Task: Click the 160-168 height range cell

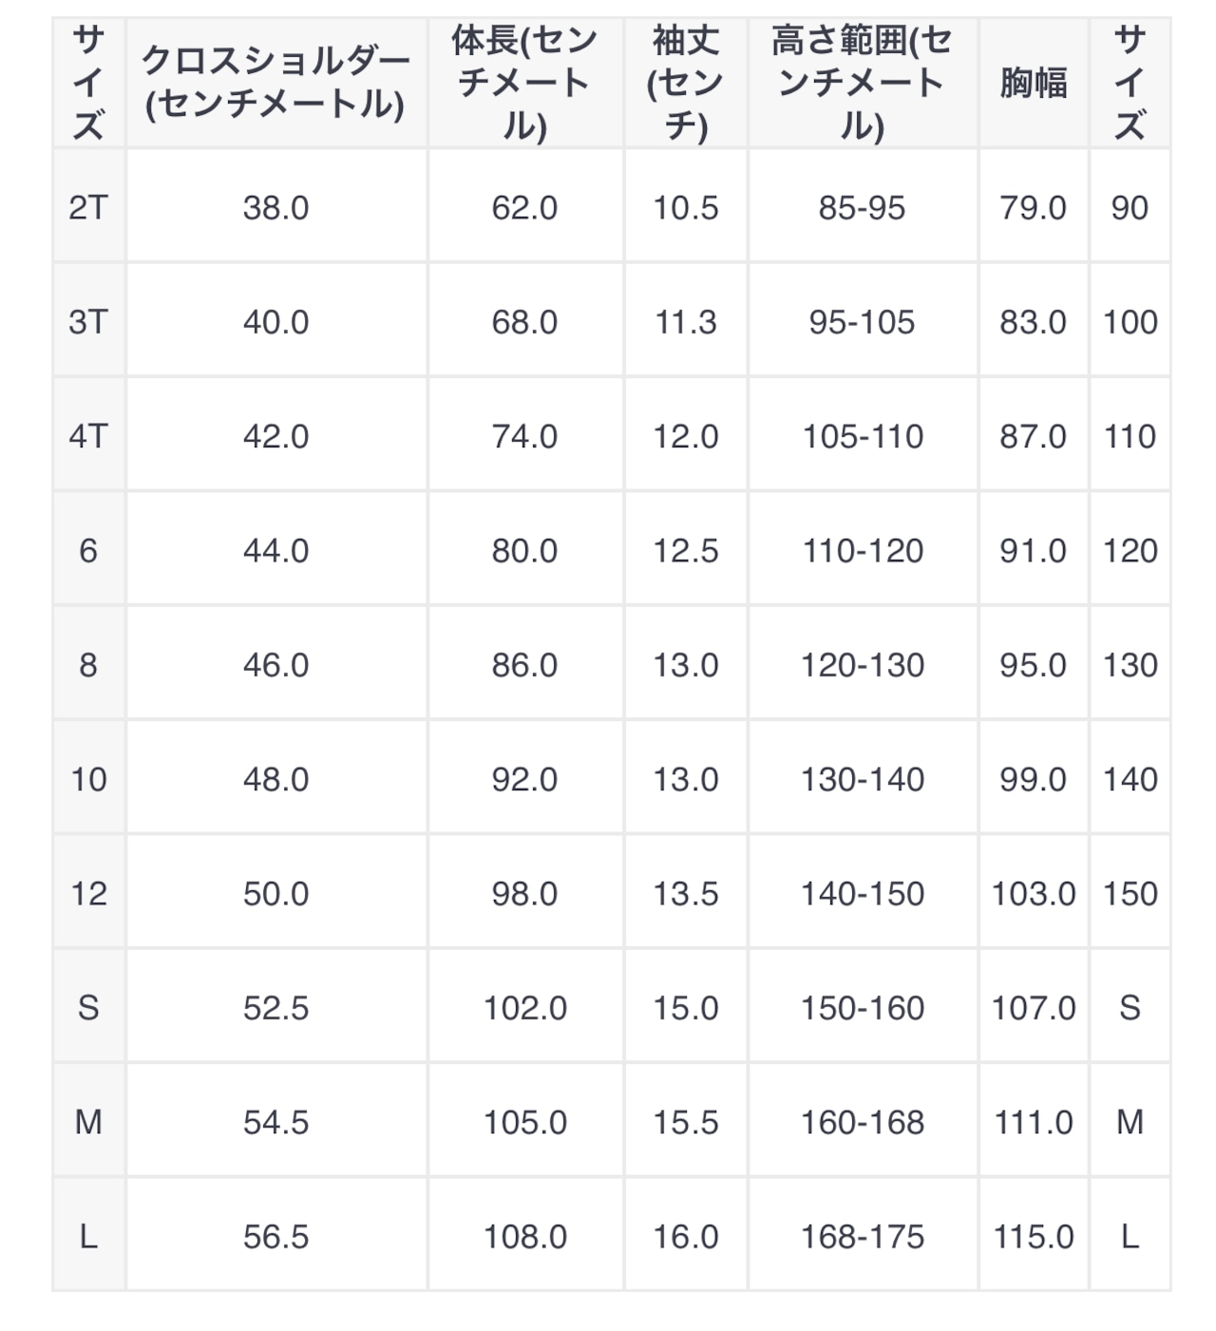Action: click(x=863, y=1122)
